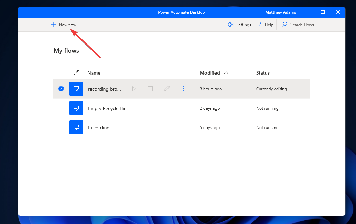
Task: Click the Search Flows magnifier icon
Action: [284, 25]
